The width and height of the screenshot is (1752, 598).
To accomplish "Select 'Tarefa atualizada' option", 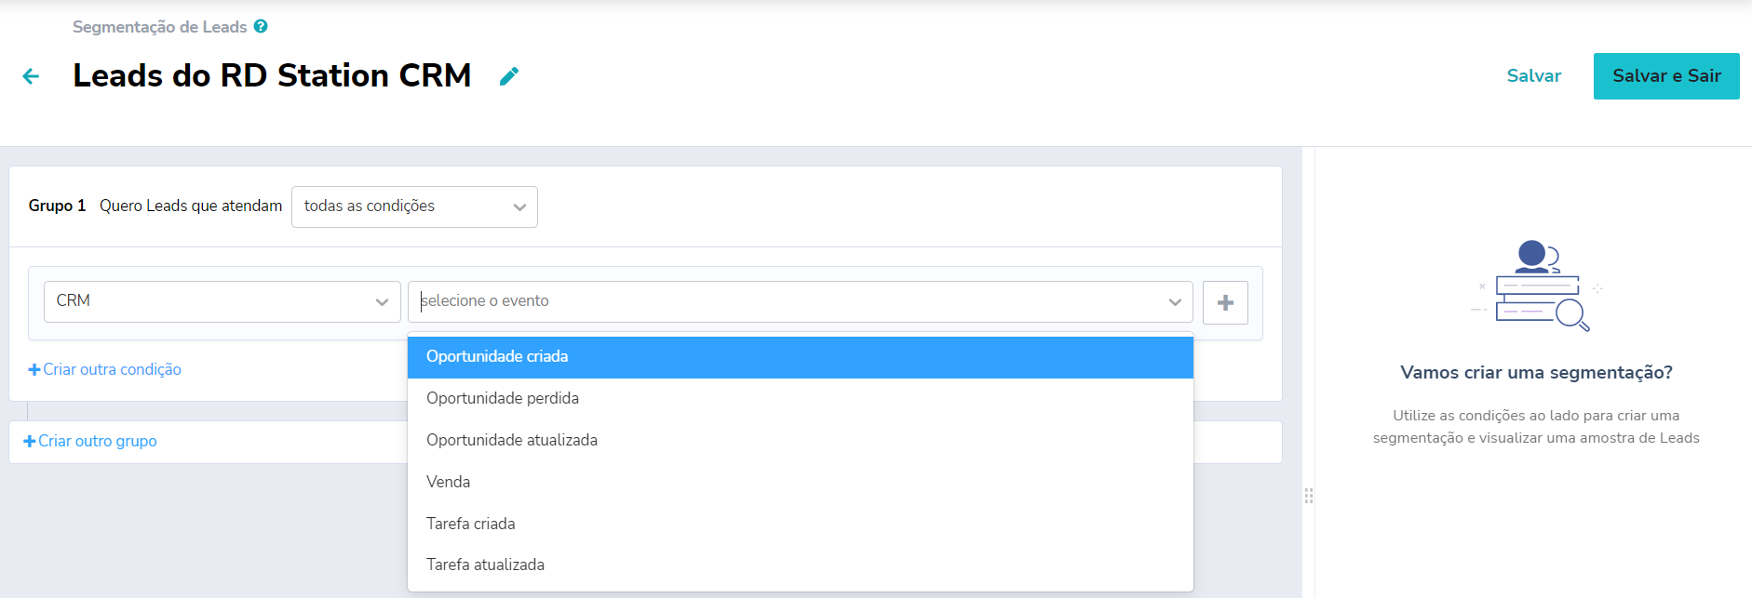I will click(x=485, y=565).
